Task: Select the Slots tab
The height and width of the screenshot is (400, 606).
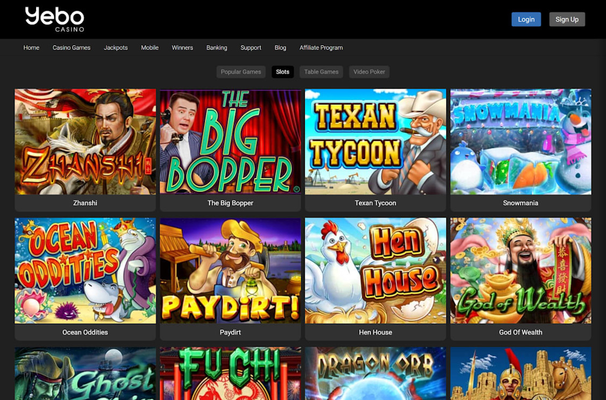Action: click(x=282, y=72)
